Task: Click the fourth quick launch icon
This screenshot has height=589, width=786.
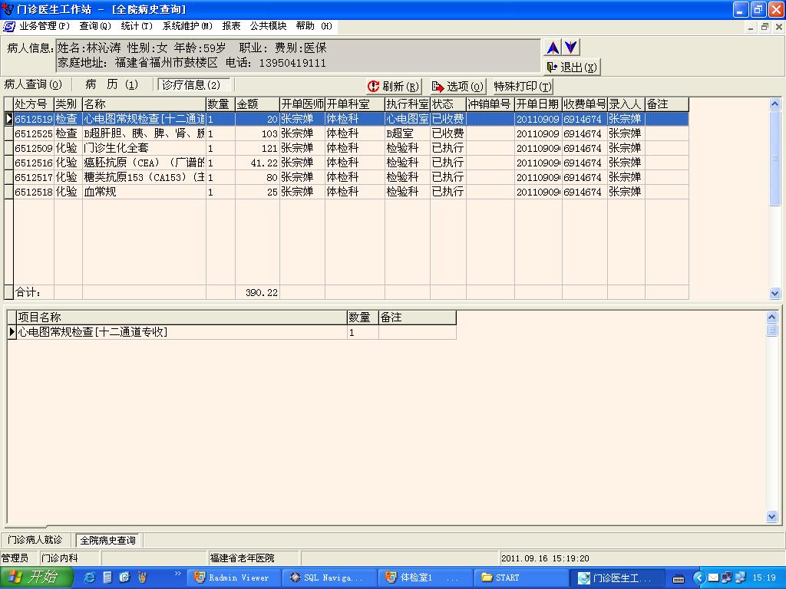Action: 142,577
